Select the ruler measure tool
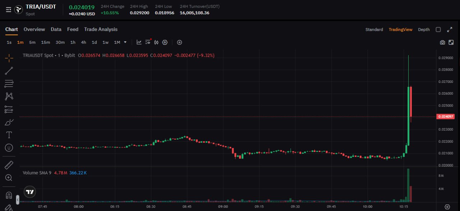The width and height of the screenshot is (460, 211). (9, 165)
